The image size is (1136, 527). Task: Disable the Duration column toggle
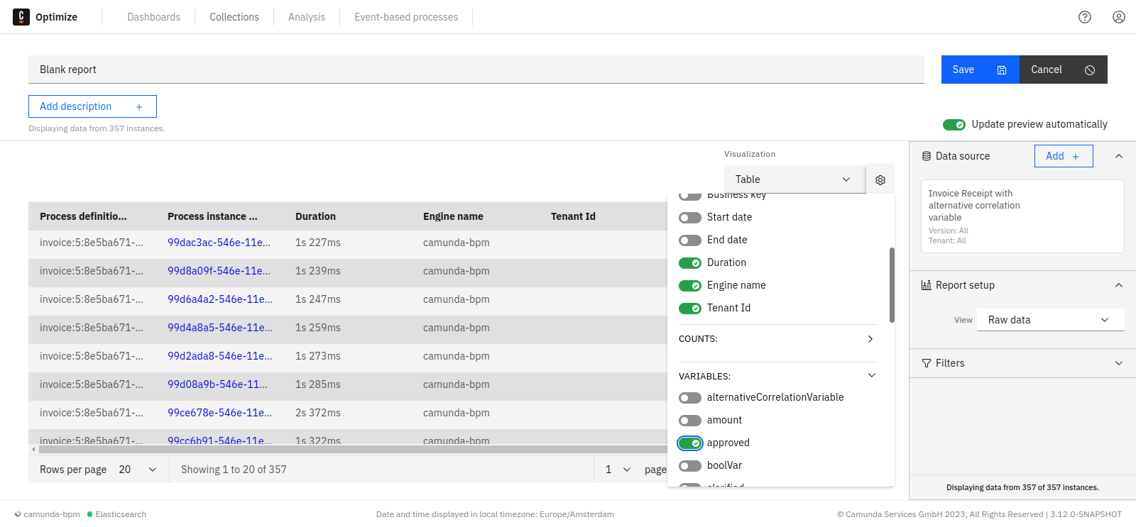click(x=690, y=263)
